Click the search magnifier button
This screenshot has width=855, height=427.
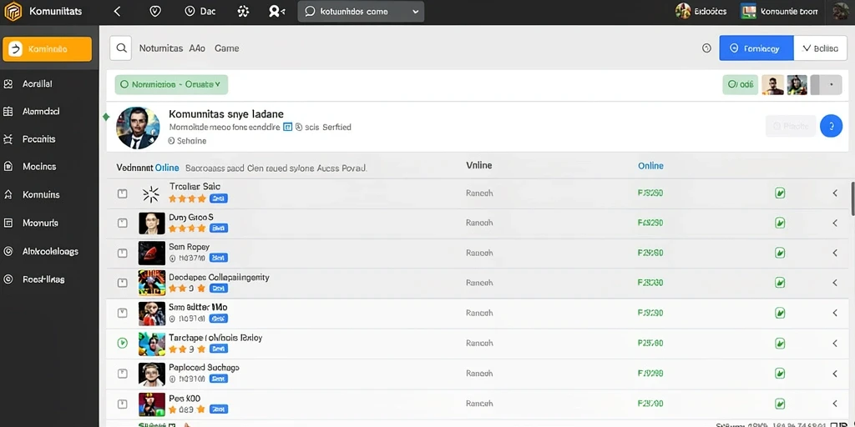tap(120, 48)
